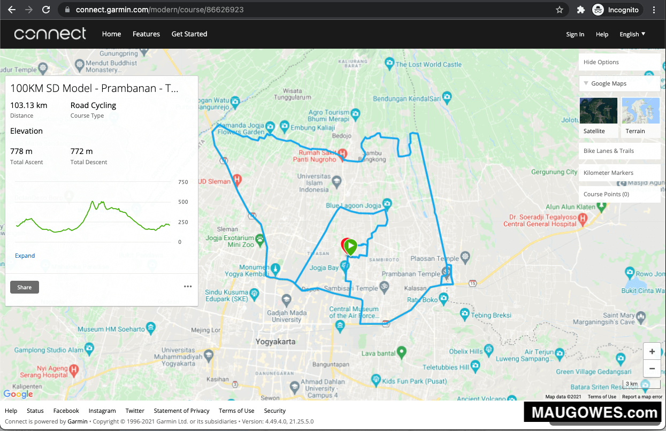Click the browser forward arrow
The image size is (666, 431).
[x=29, y=10]
